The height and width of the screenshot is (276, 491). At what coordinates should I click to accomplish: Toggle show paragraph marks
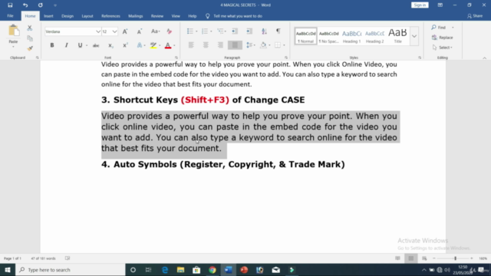[278, 31]
